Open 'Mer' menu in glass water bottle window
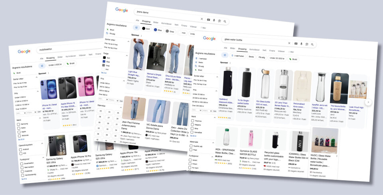The image size is (383, 195). 292,52
